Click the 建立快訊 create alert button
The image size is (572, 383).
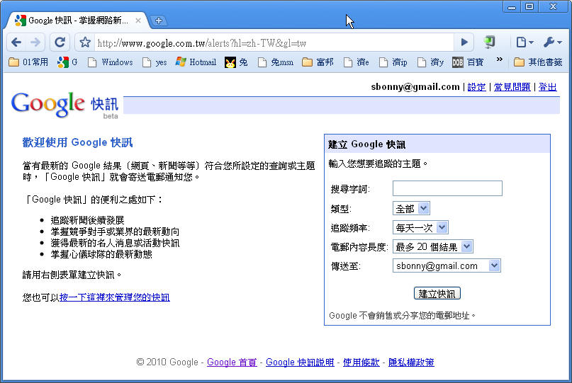click(x=437, y=293)
